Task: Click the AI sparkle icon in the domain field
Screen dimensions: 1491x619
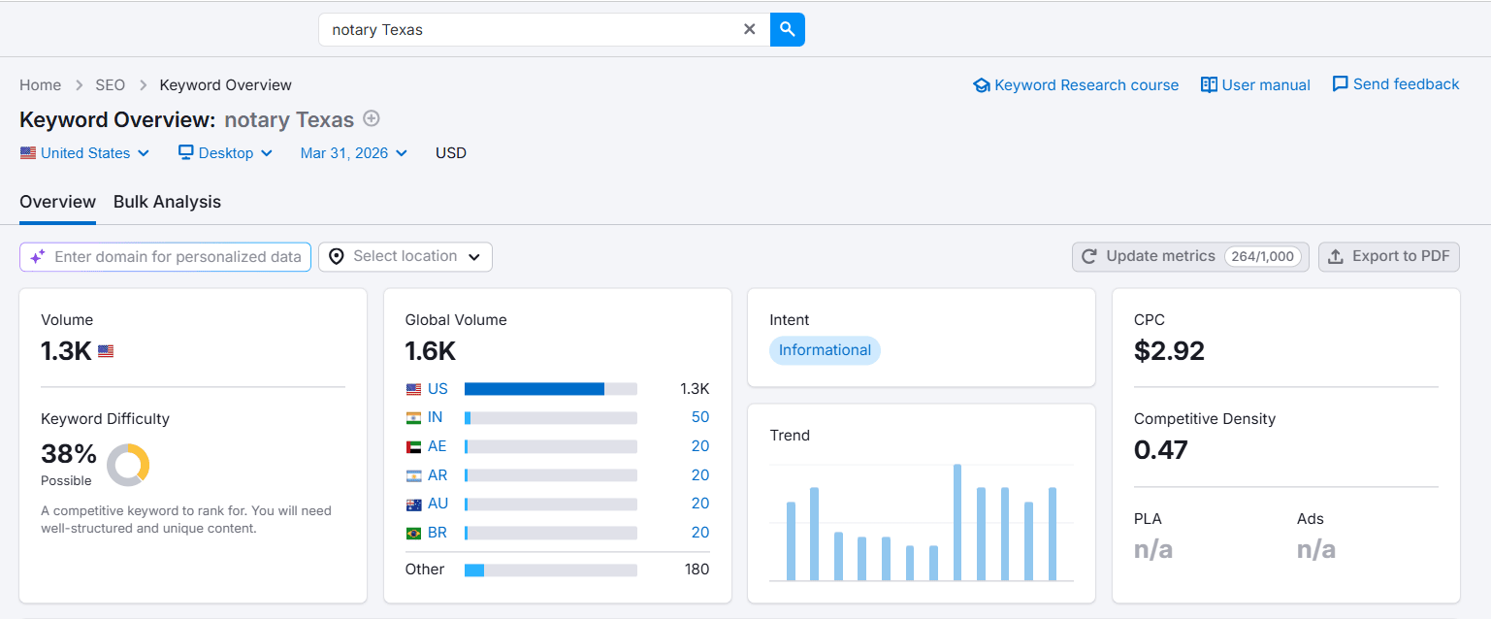Action: tap(37, 256)
